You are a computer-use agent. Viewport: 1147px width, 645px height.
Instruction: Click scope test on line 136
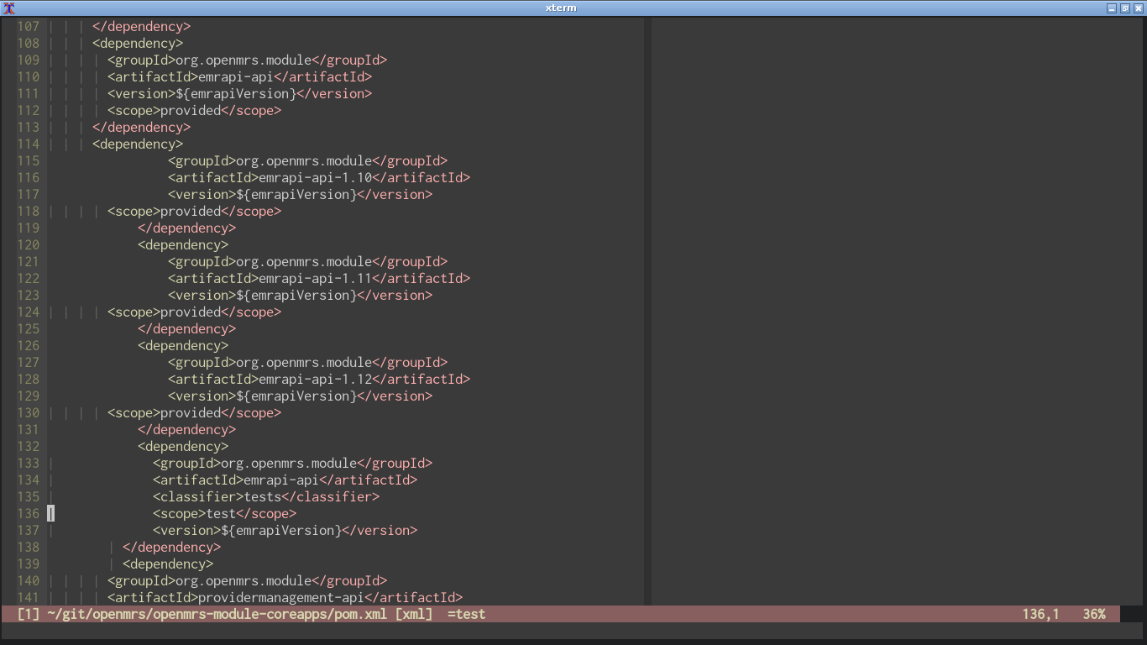[x=224, y=513]
